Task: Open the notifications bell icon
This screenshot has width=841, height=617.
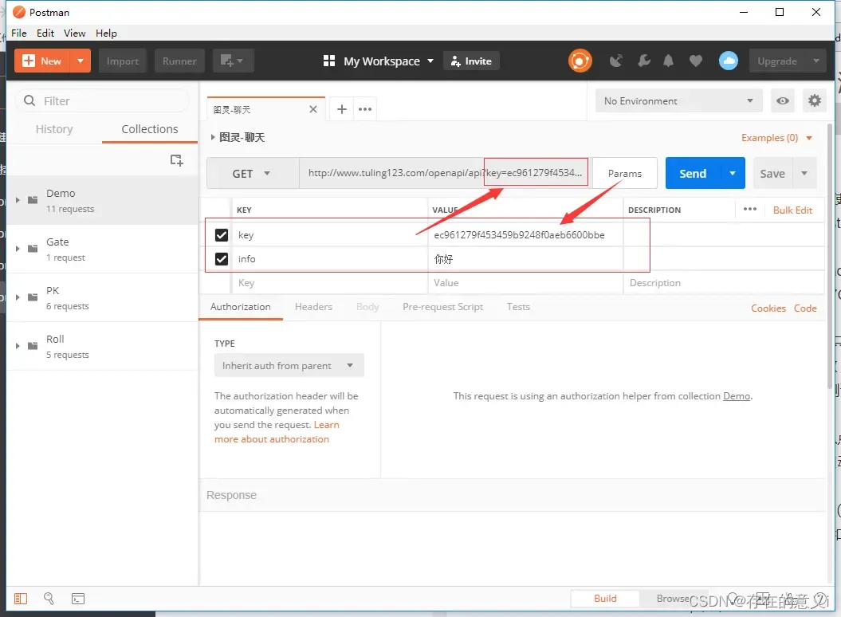Action: coord(668,61)
